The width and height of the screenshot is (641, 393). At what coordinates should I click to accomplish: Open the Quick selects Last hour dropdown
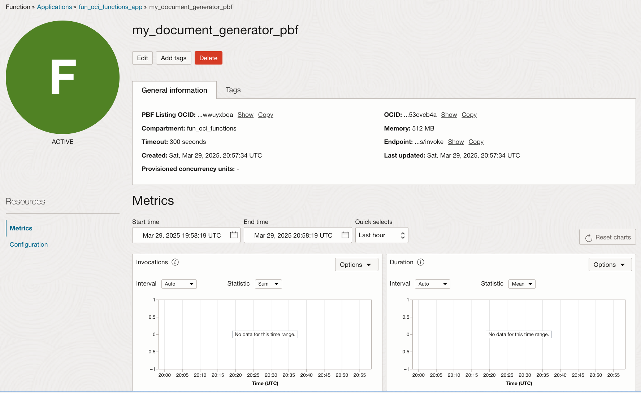click(x=381, y=235)
